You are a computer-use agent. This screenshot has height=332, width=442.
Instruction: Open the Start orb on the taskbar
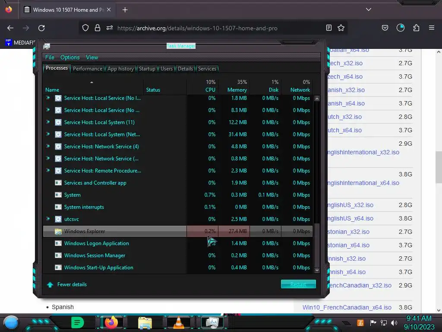point(11,322)
